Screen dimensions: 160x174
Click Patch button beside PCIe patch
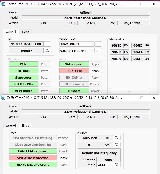(x=45, y=64)
